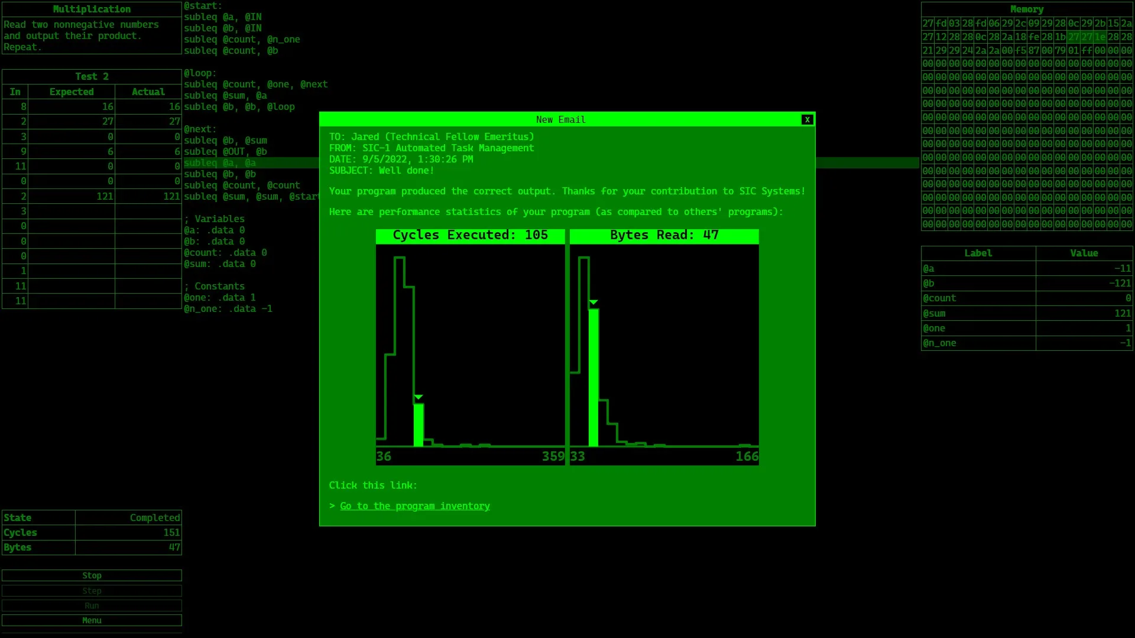1135x638 pixels.
Task: Click the Bytes Read histogram marker
Action: [594, 302]
